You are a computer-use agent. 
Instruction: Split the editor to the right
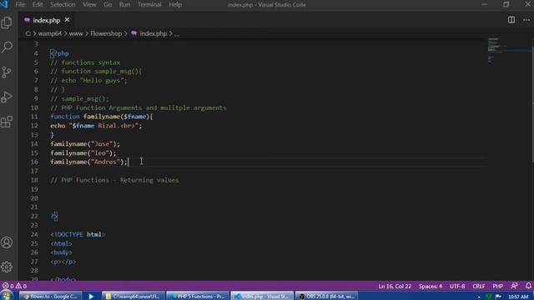point(511,20)
